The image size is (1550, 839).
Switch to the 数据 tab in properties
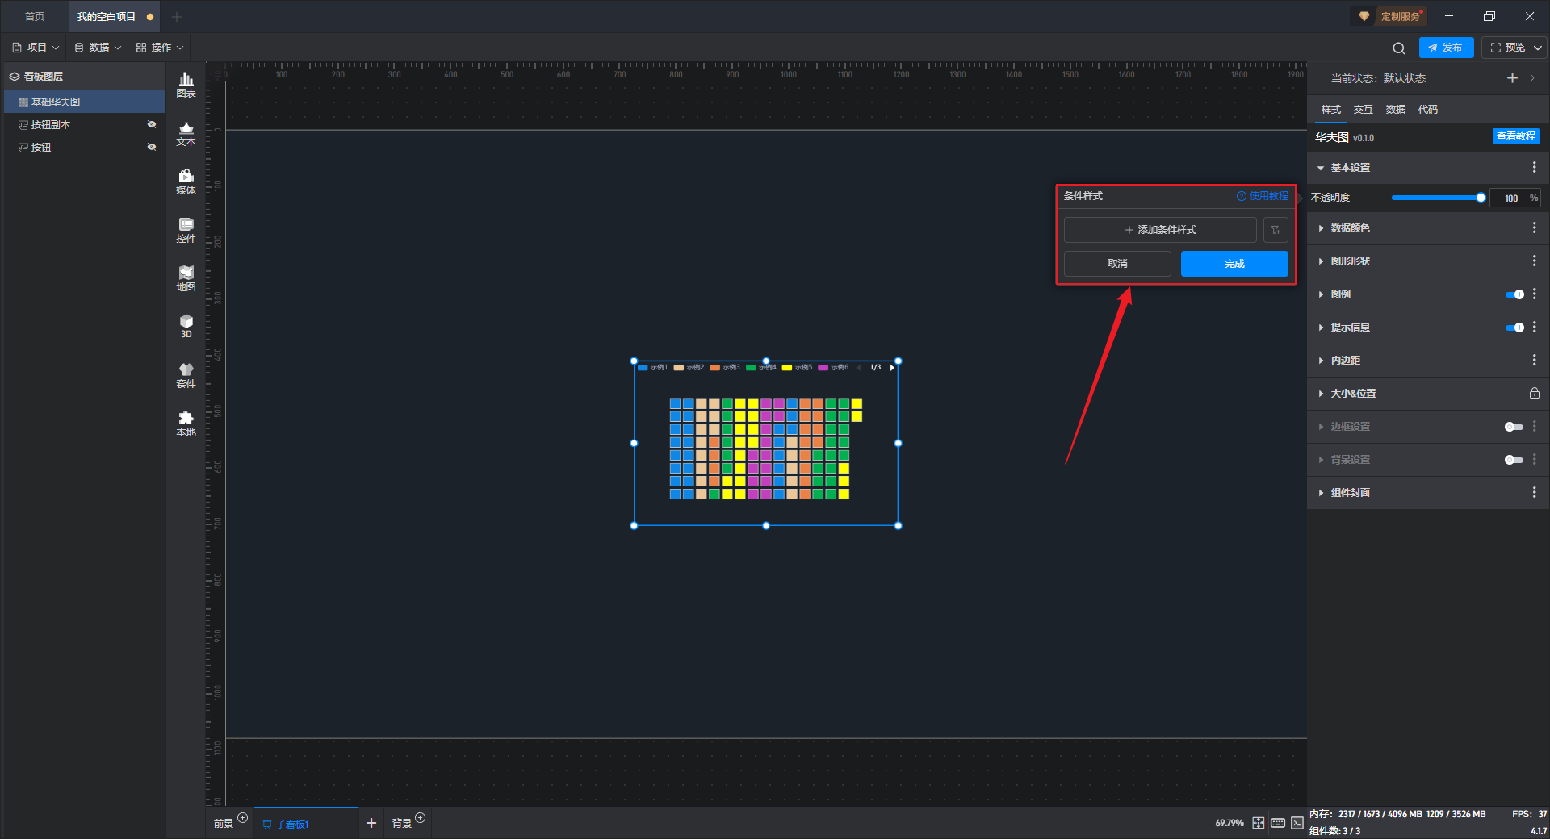[1395, 110]
